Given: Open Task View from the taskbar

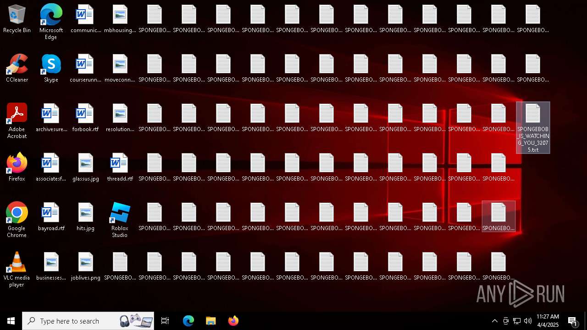Looking at the screenshot, I should tap(165, 321).
